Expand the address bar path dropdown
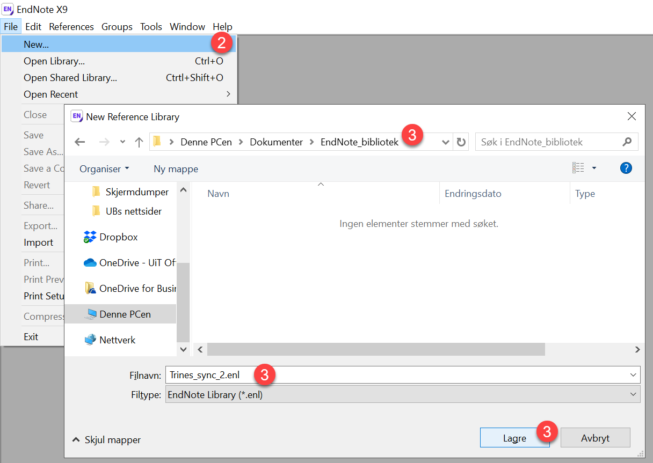This screenshot has width=653, height=463. coord(445,142)
